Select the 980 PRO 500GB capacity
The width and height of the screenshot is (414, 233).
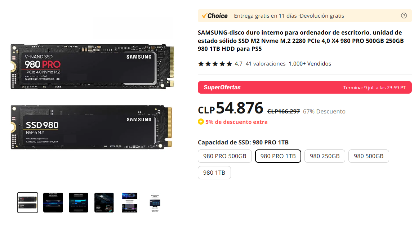pos(225,156)
